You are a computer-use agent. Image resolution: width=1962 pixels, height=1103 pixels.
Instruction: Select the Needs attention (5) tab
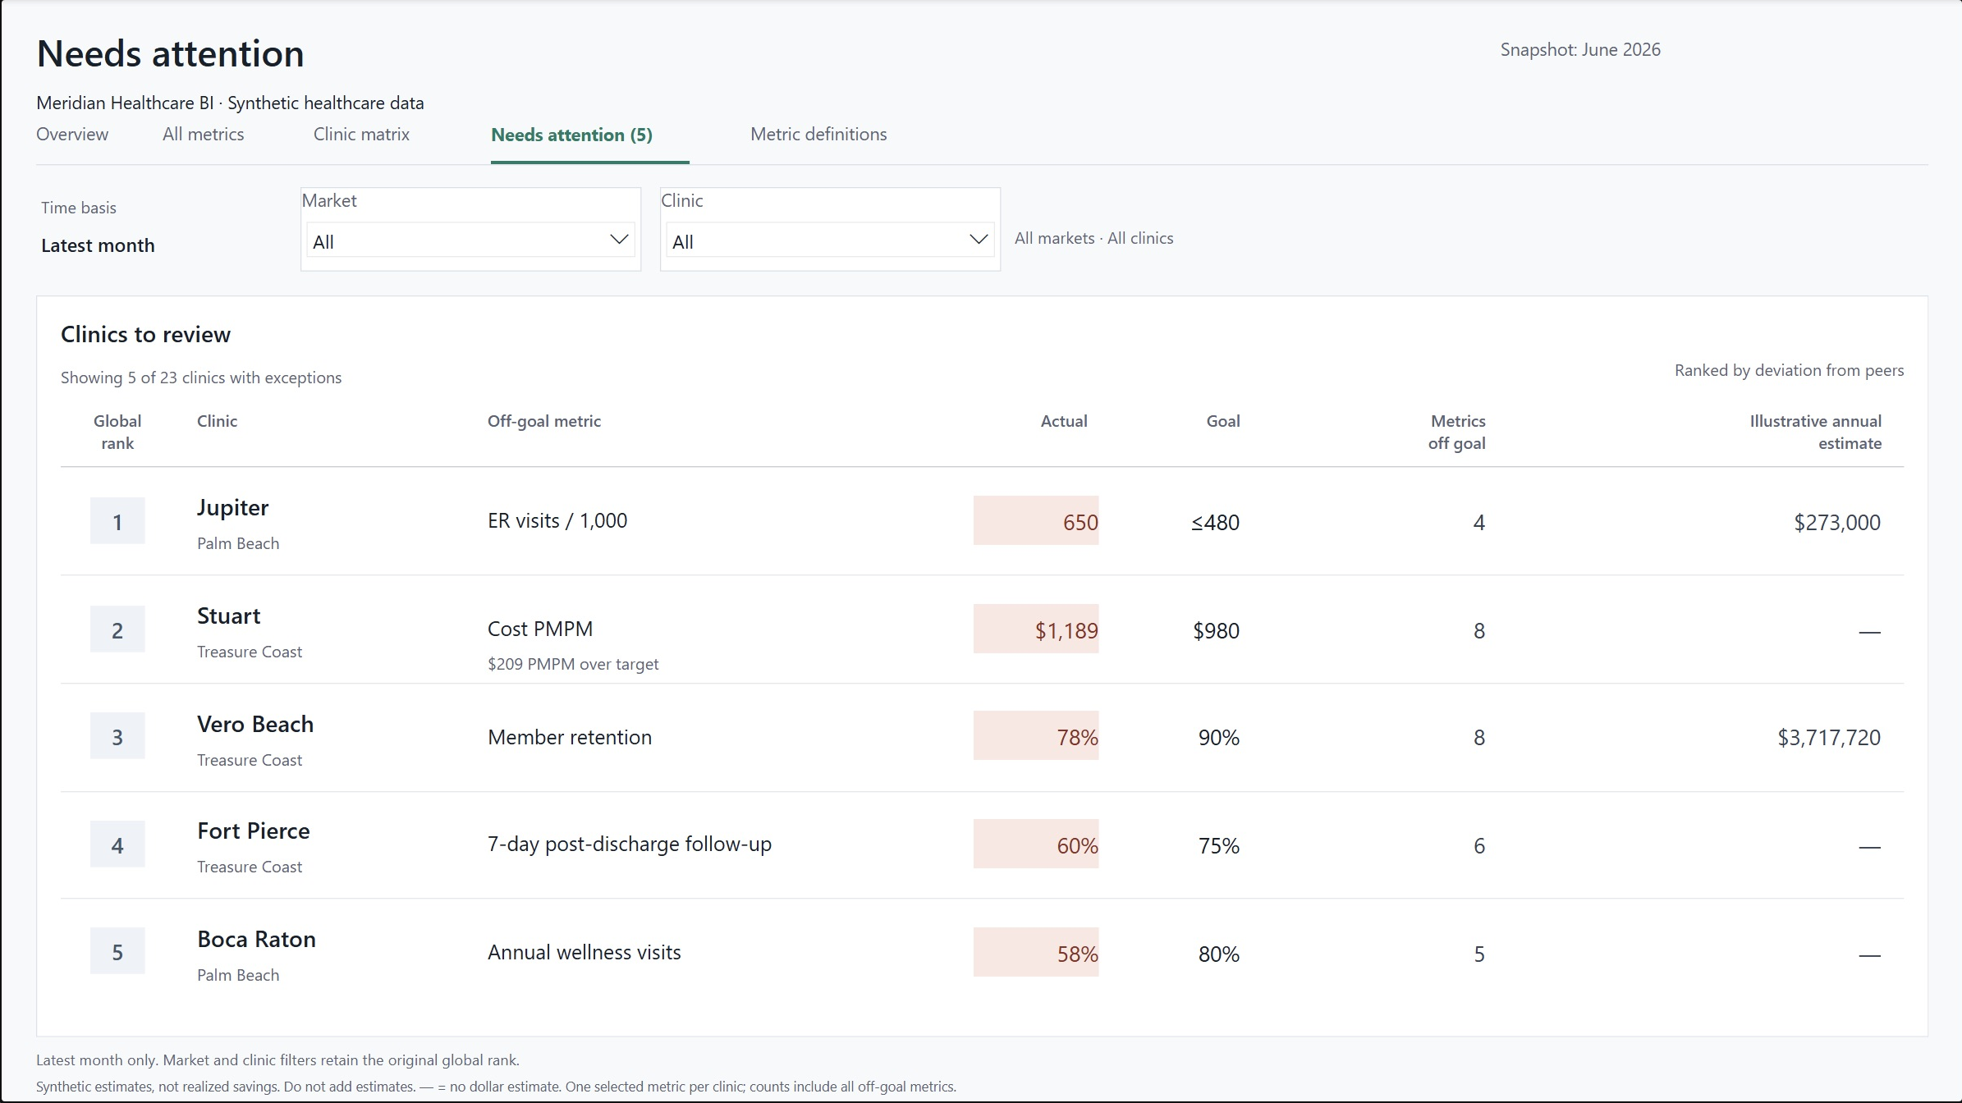click(572, 135)
